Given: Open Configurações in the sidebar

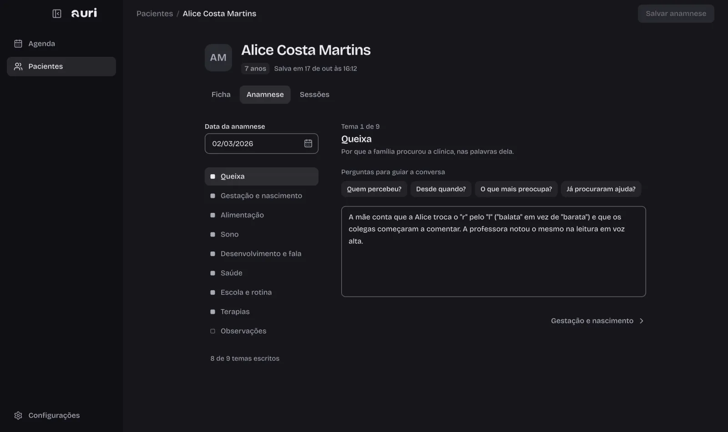Looking at the screenshot, I should [x=61, y=415].
